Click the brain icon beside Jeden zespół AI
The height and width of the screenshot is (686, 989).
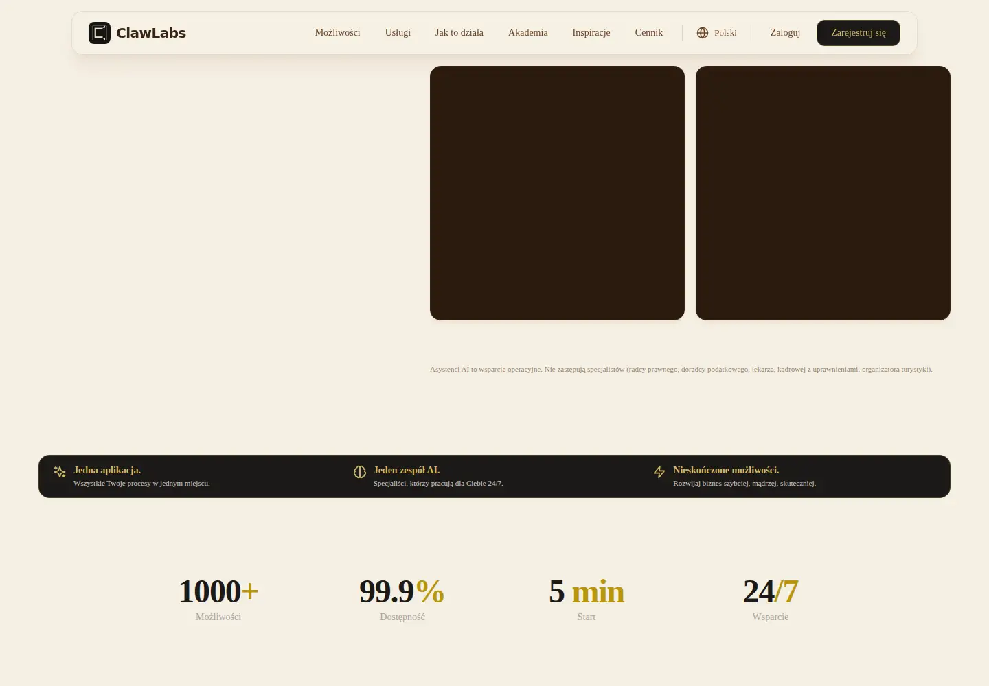[x=360, y=472]
